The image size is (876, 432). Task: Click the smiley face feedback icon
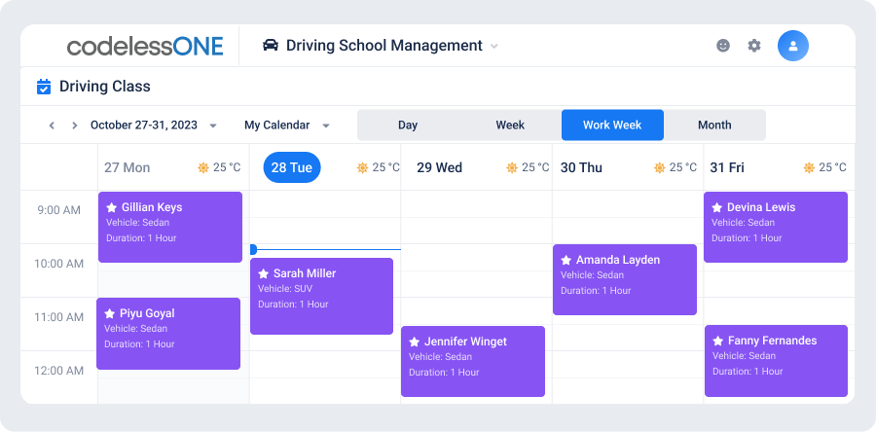(x=723, y=46)
